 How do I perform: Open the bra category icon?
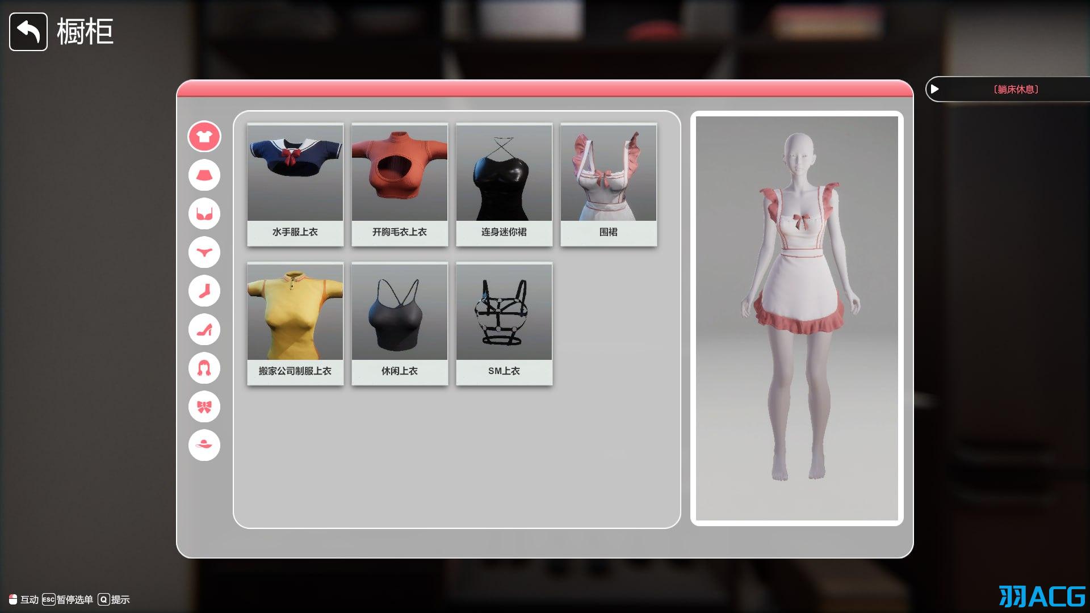(x=204, y=213)
